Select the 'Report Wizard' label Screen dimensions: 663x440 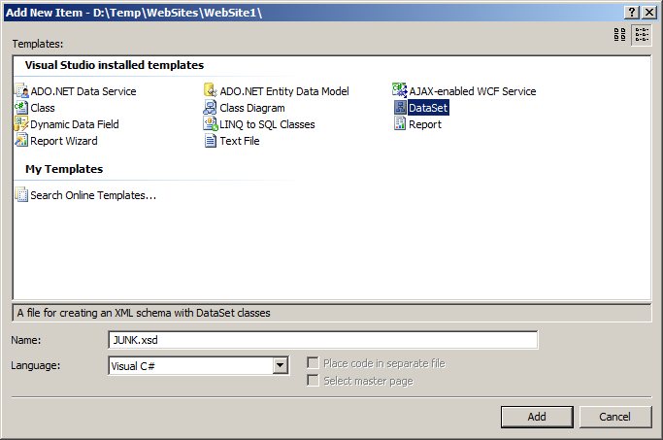[x=64, y=141]
